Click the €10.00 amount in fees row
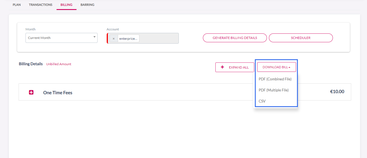Image resolution: width=367 pixels, height=158 pixels. tap(337, 92)
